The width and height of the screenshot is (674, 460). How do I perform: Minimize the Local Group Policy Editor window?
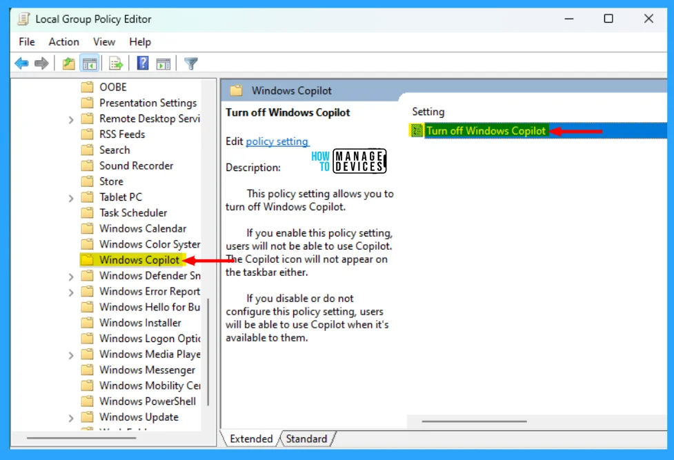(x=568, y=19)
